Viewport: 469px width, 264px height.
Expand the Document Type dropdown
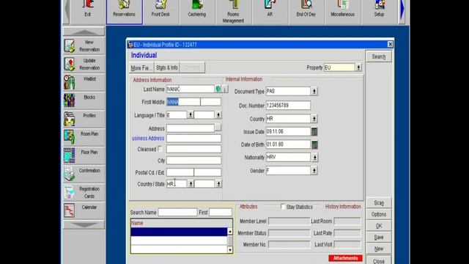[x=314, y=91]
